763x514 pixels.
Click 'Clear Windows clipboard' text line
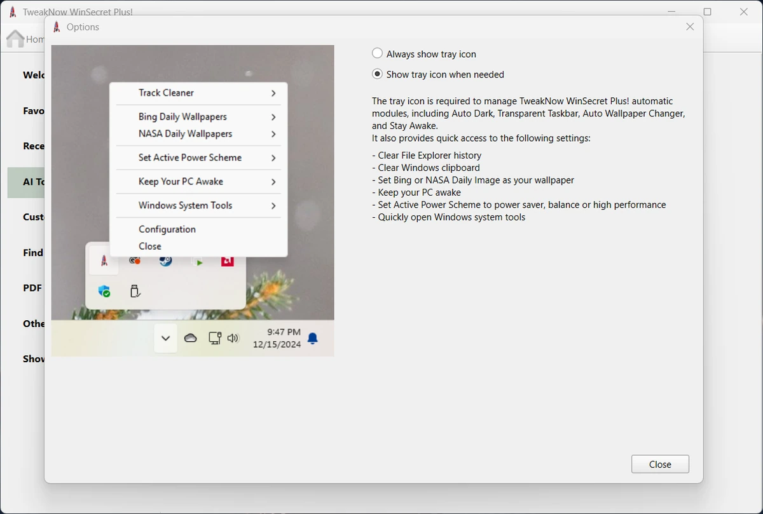point(426,168)
